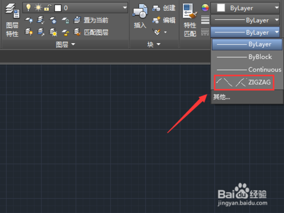284x213 pixels.
Task: Open the edit attributes dropdown arrow
Action: pyautogui.click(x=165, y=32)
